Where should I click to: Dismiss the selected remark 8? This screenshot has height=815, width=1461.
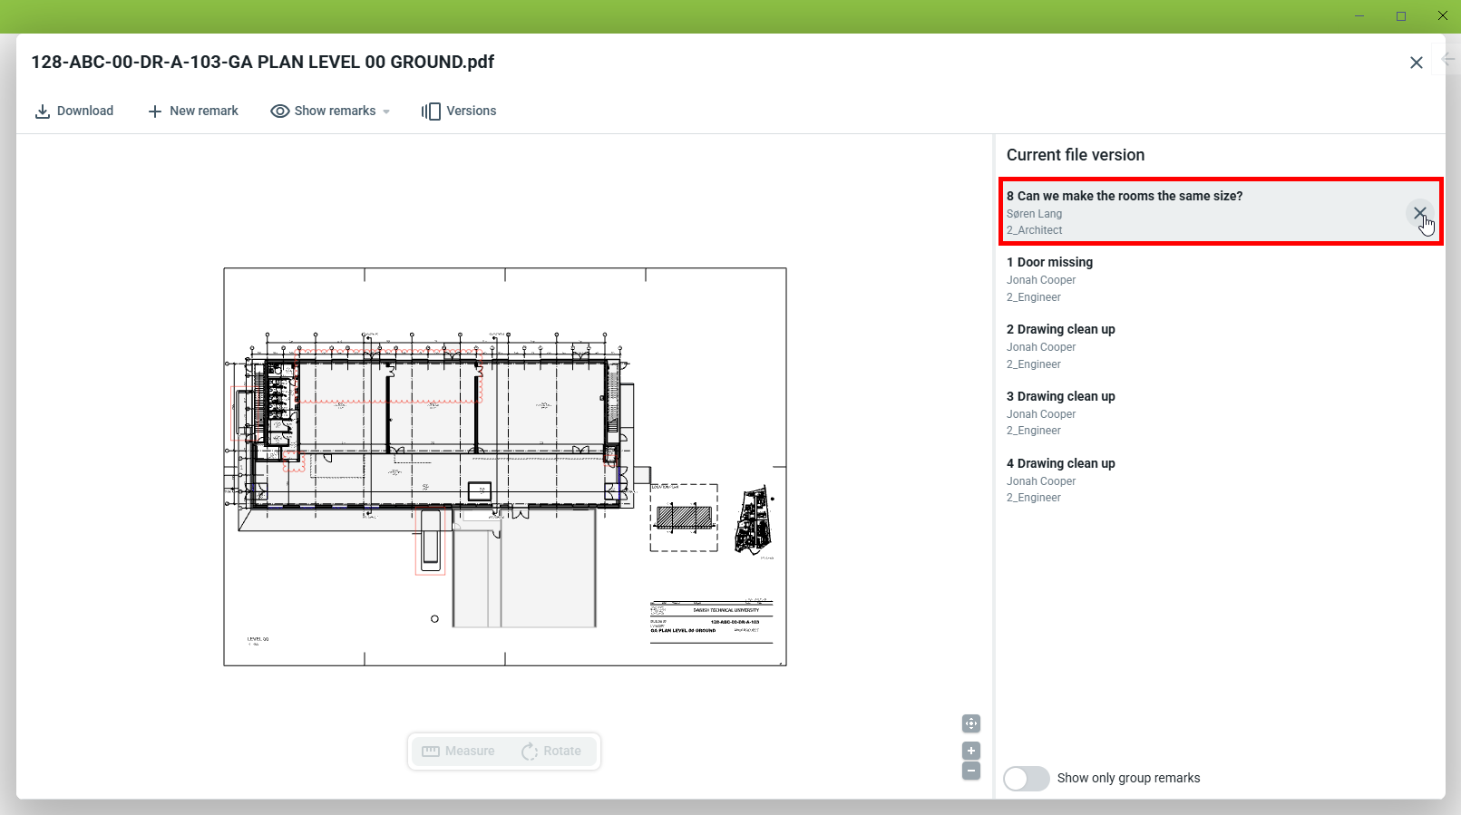coord(1419,213)
